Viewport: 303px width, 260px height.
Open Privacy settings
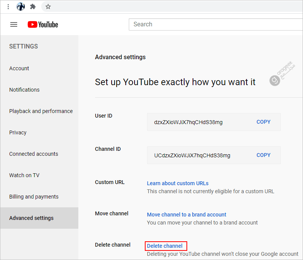[18, 132]
